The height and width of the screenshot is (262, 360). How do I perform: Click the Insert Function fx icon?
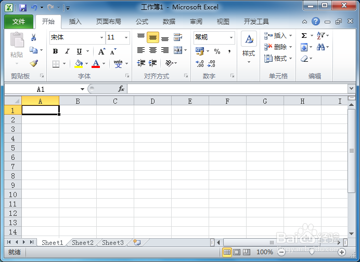coord(121,89)
